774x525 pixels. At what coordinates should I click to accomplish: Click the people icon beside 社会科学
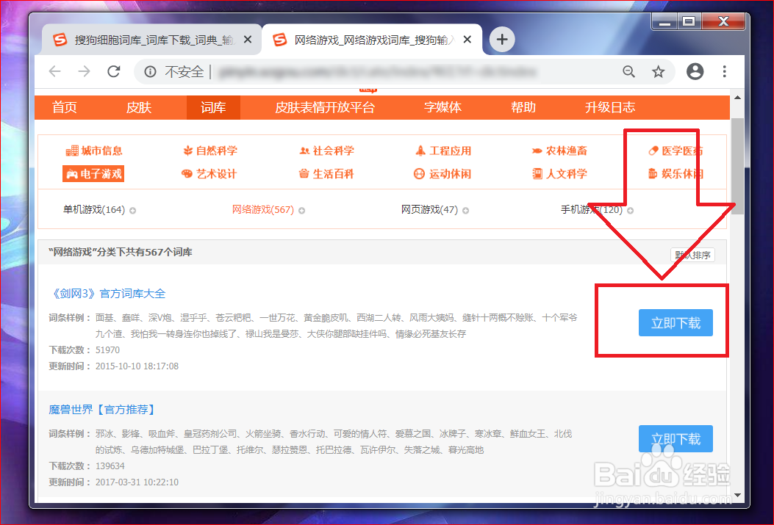tap(304, 151)
